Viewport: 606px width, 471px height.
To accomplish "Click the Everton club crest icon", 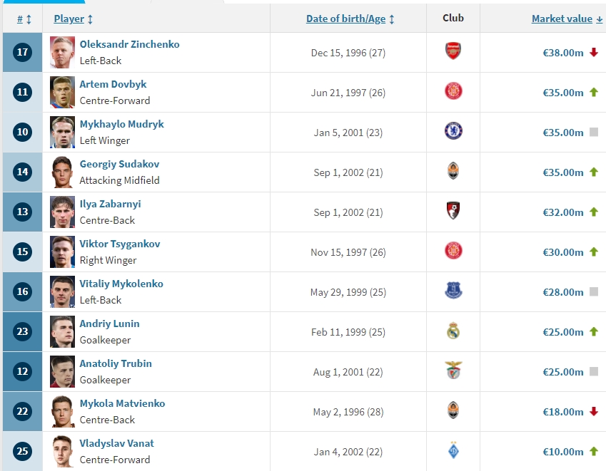I will point(453,291).
